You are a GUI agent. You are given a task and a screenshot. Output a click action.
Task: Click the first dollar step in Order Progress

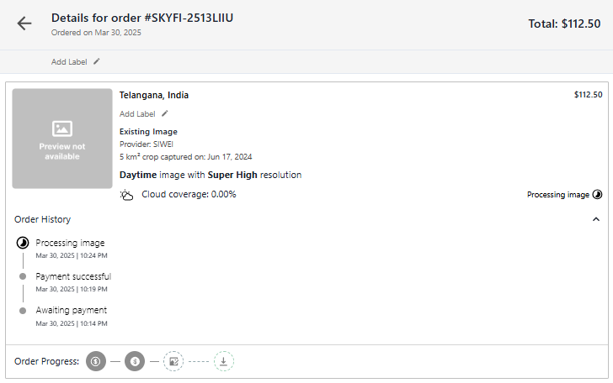(x=96, y=361)
